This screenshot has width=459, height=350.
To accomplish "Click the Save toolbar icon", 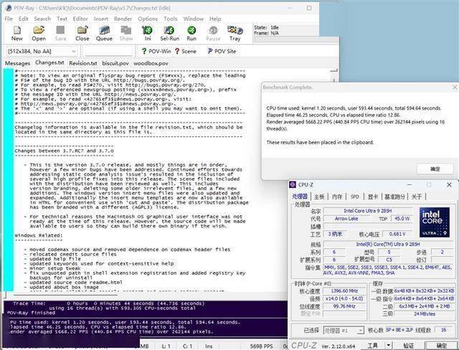I will point(60,34).
